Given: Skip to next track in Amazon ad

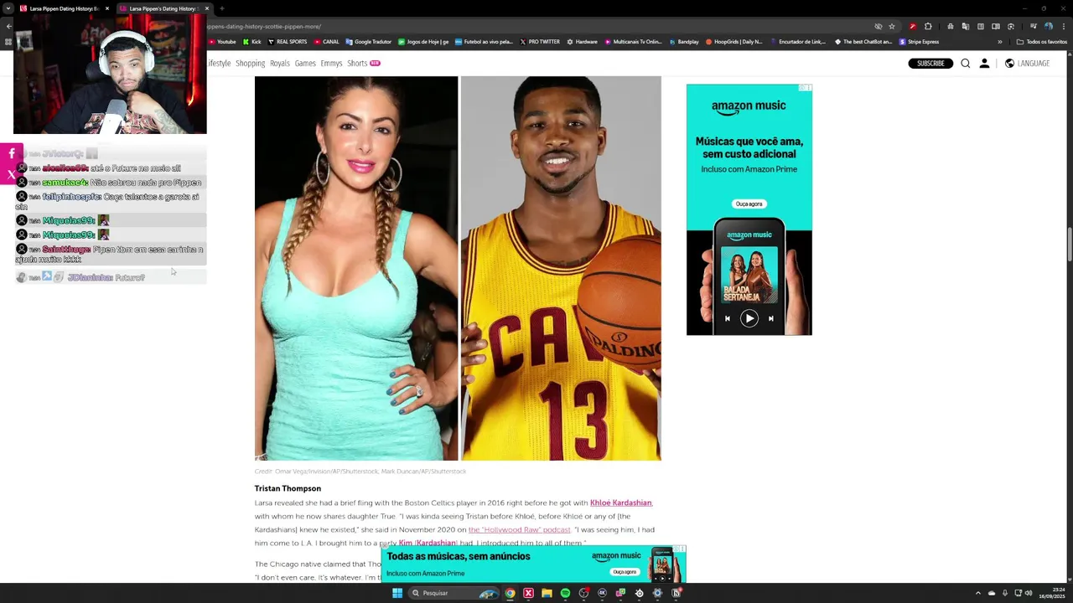Looking at the screenshot, I should click(x=771, y=318).
